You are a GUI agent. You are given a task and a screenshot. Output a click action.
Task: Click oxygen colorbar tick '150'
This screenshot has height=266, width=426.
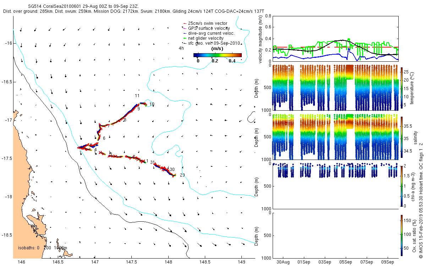[x=407, y=220]
